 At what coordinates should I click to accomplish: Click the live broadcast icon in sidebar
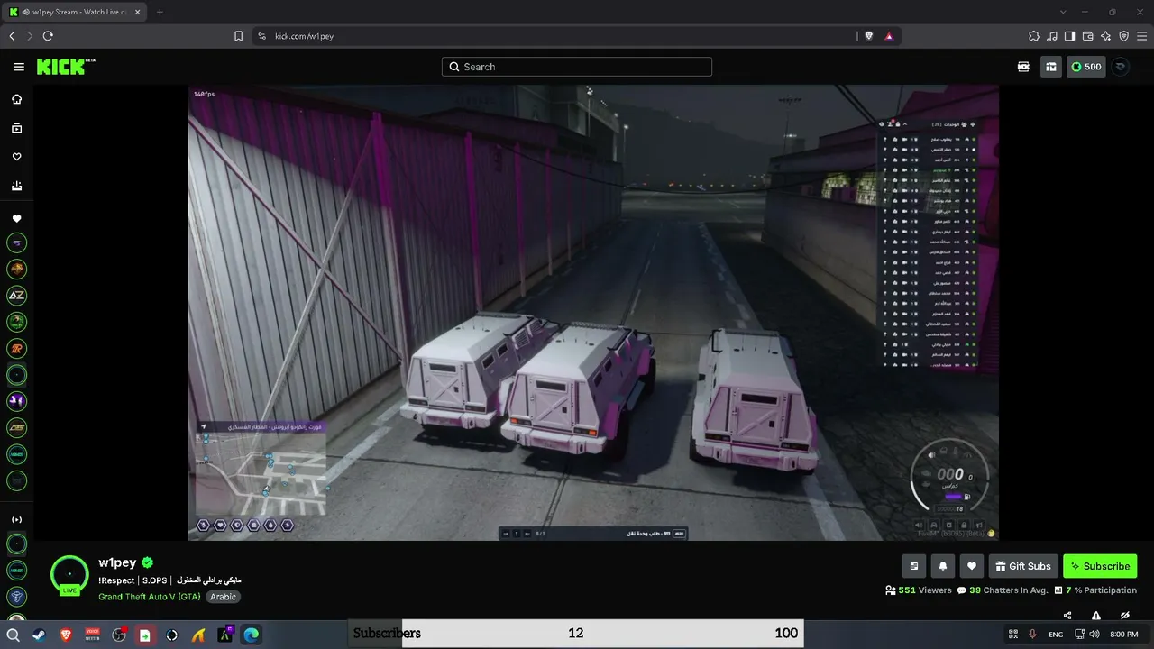click(16, 519)
